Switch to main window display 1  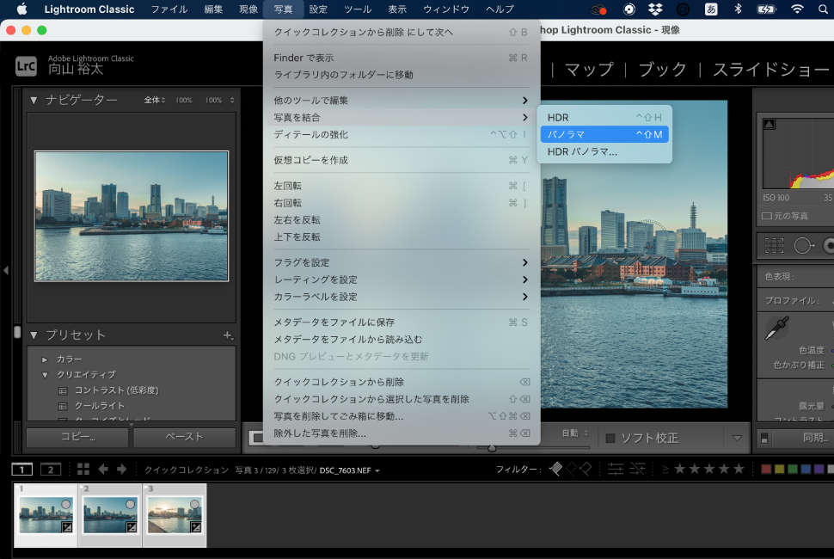tap(21, 469)
